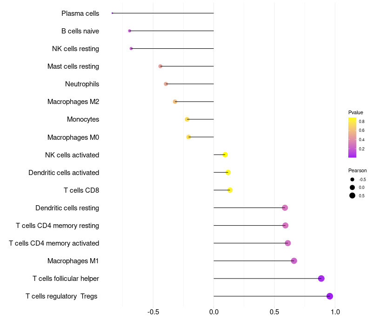Select the T cells follicular helper marker
The width and height of the screenshot is (372, 325).
click(x=321, y=279)
